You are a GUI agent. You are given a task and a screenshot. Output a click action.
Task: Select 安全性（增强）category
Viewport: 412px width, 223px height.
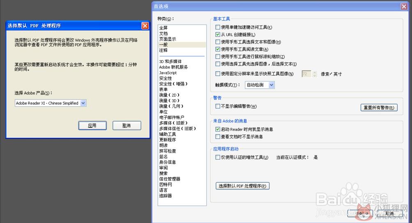tap(173, 84)
